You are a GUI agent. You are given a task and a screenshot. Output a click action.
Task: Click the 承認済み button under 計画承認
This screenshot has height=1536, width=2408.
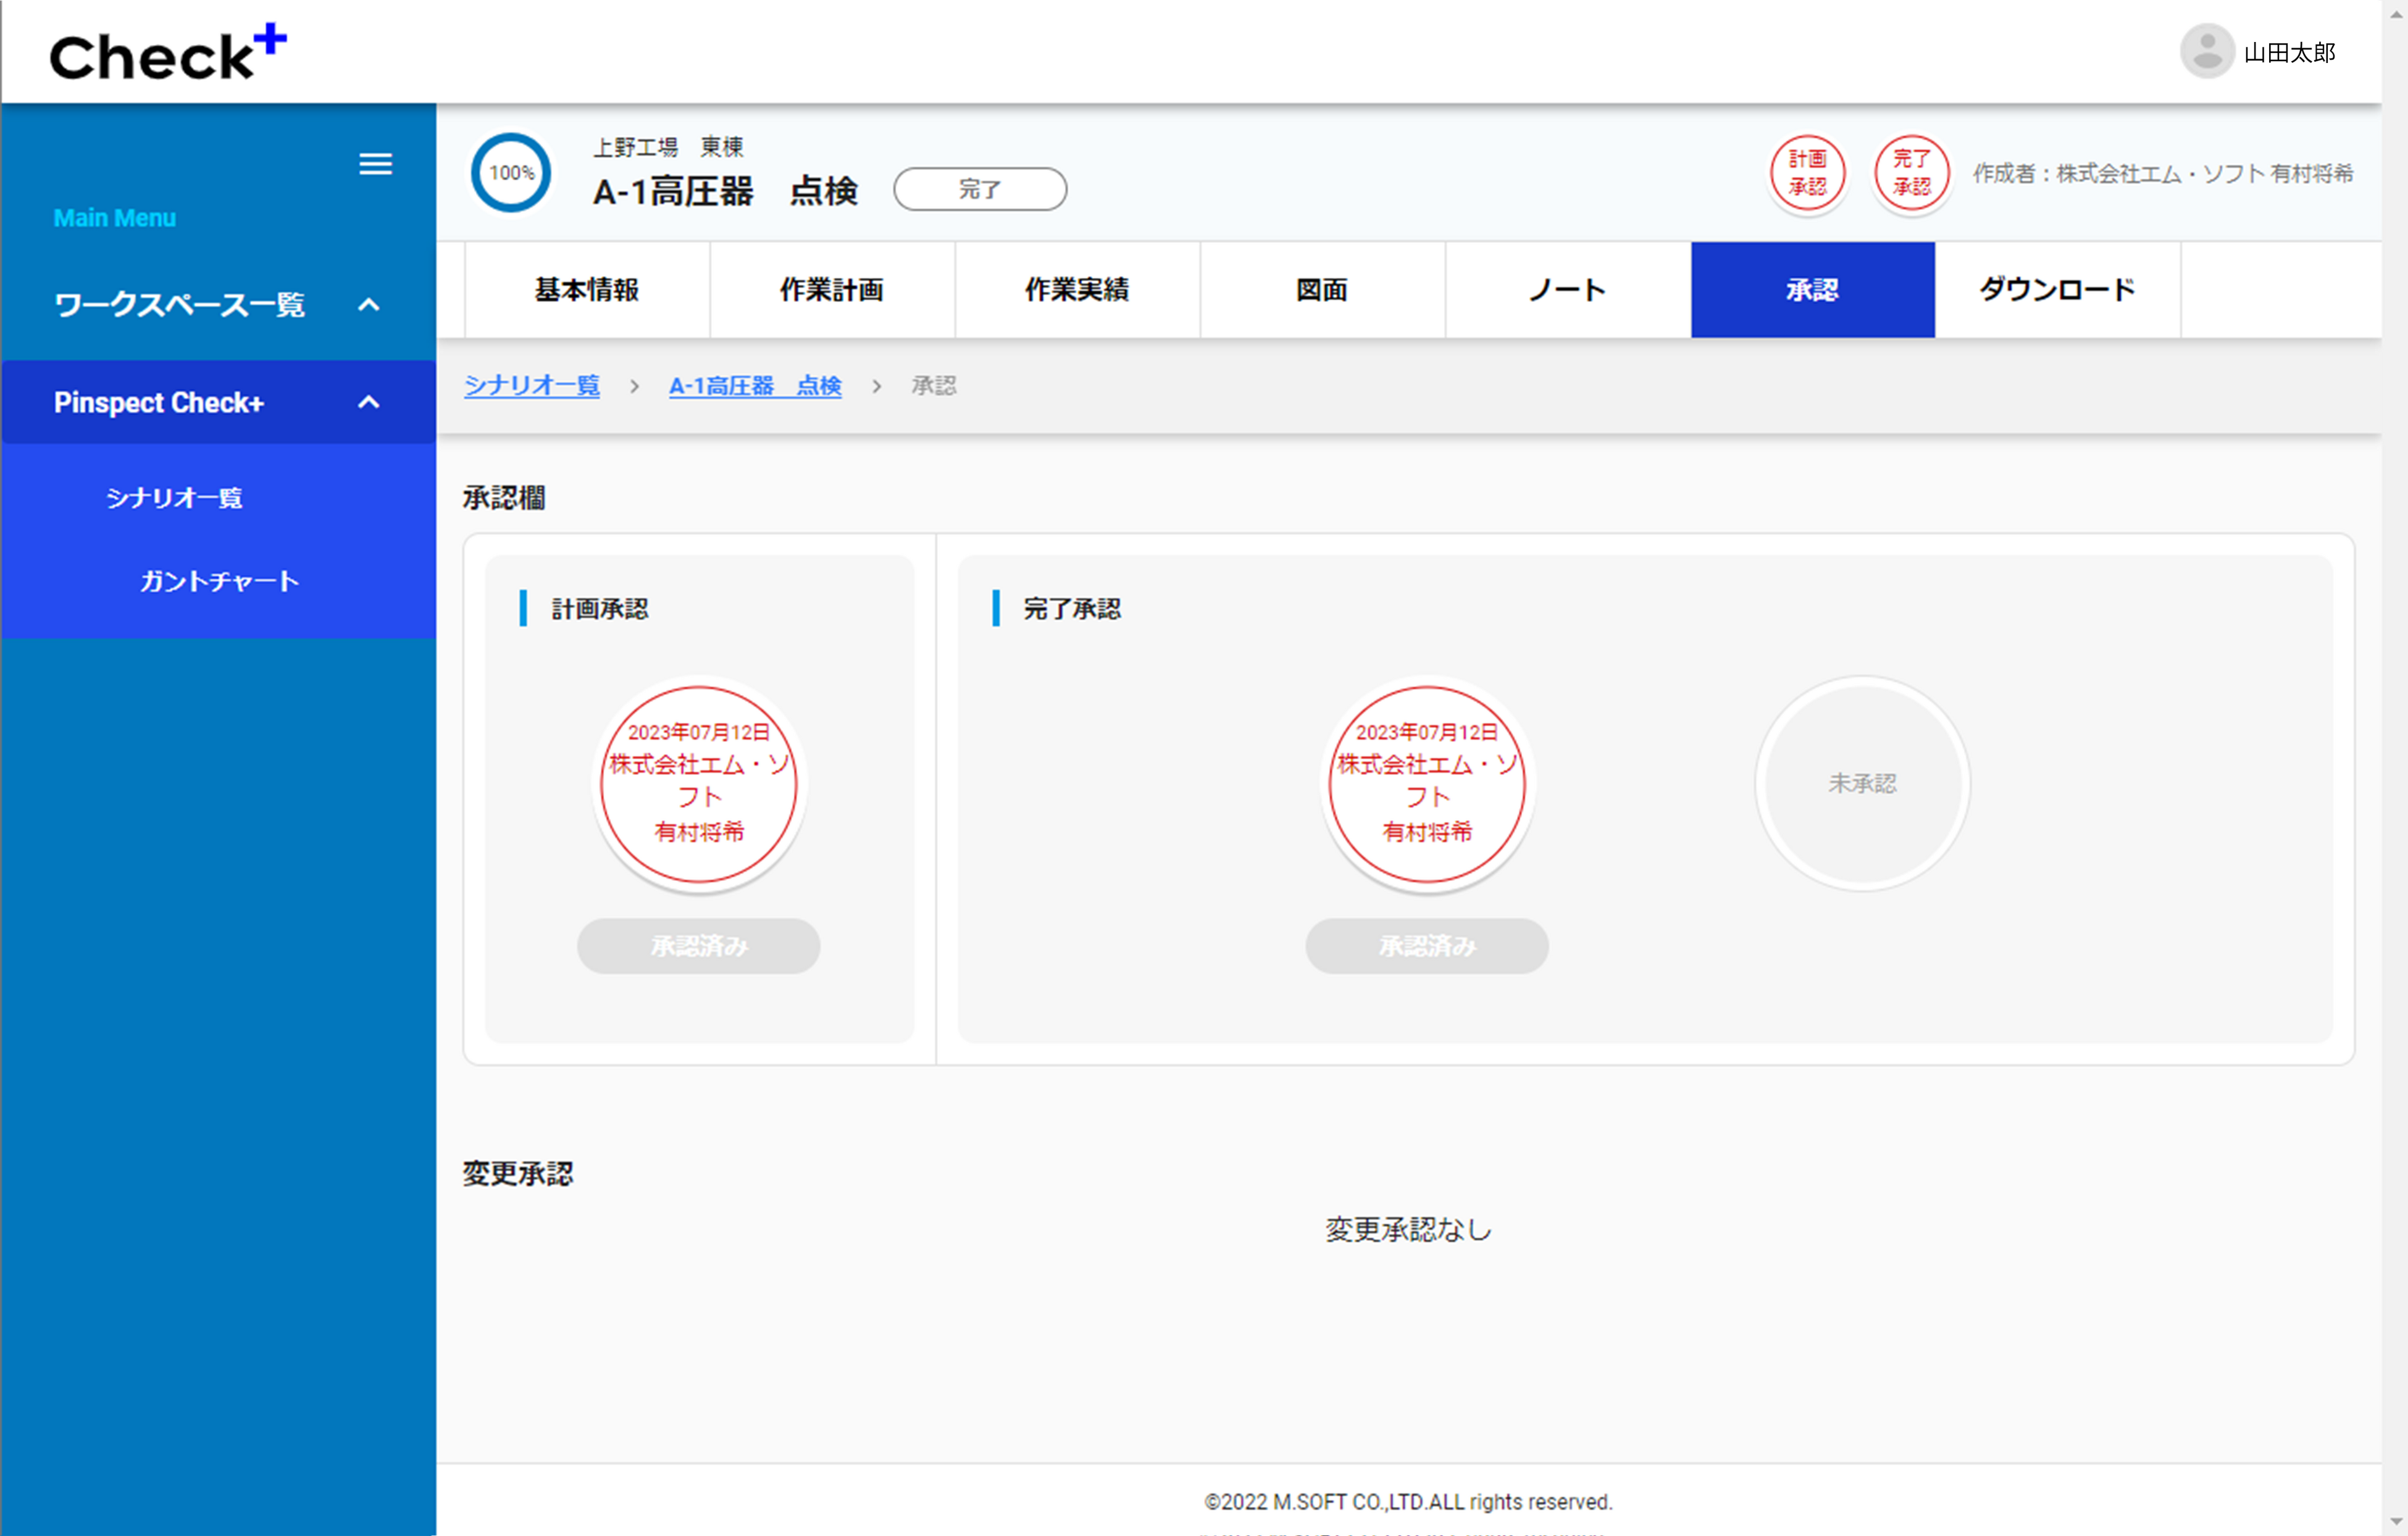(x=699, y=946)
